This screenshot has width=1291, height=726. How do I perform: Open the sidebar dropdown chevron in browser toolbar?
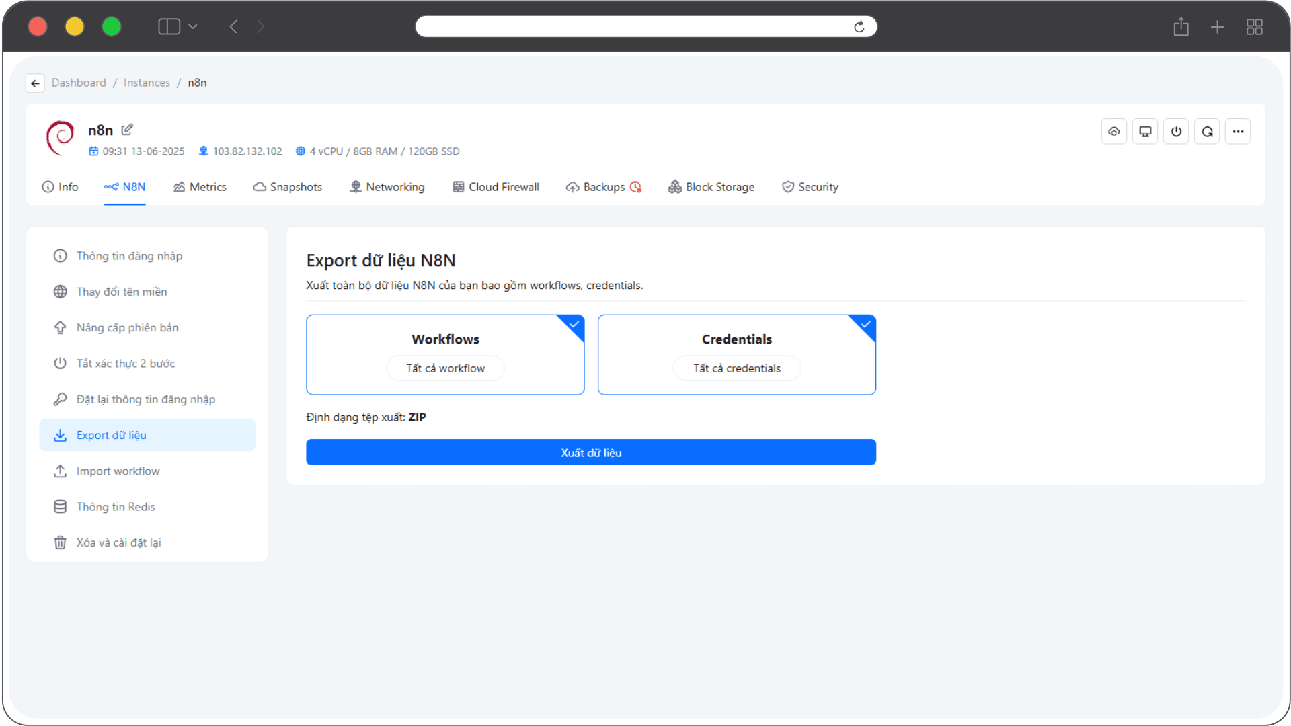pos(193,26)
